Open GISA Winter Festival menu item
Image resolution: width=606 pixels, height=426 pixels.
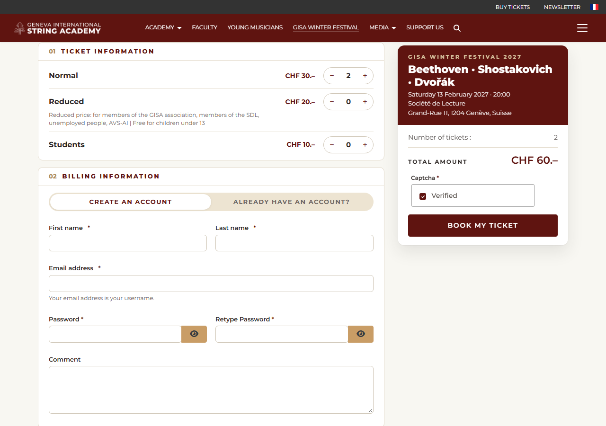tap(326, 27)
